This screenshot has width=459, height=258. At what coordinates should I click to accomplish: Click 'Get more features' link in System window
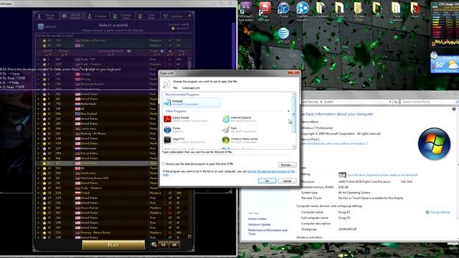point(335,143)
